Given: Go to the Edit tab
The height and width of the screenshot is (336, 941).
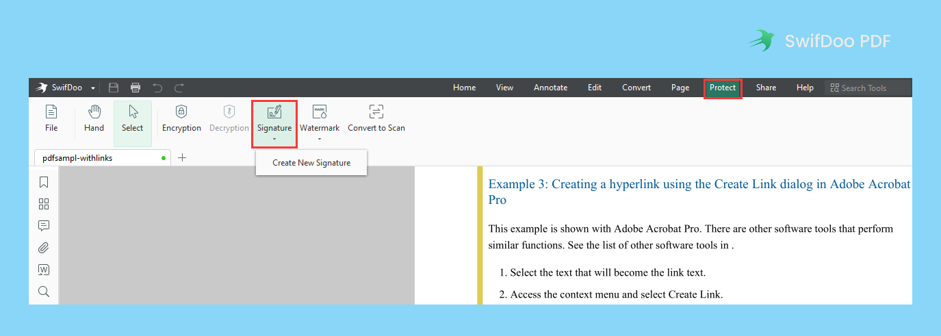Looking at the screenshot, I should (595, 88).
